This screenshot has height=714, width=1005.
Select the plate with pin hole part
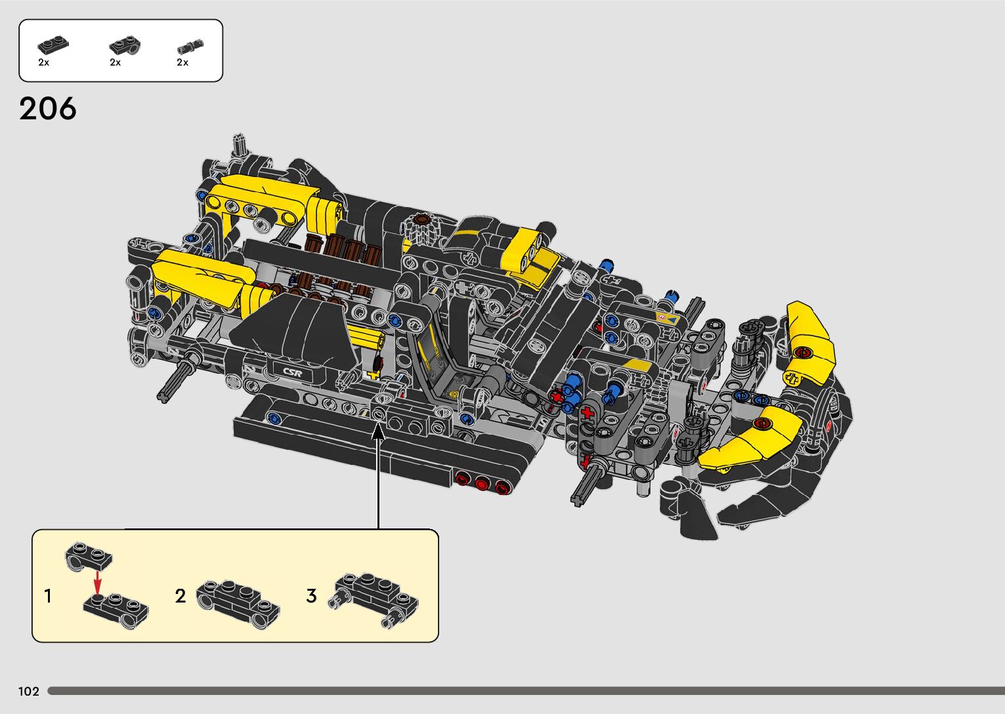point(124,45)
